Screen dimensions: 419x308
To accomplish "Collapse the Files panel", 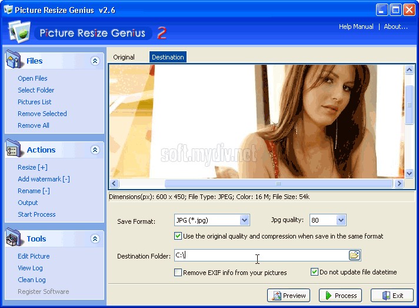I will (x=95, y=61).
